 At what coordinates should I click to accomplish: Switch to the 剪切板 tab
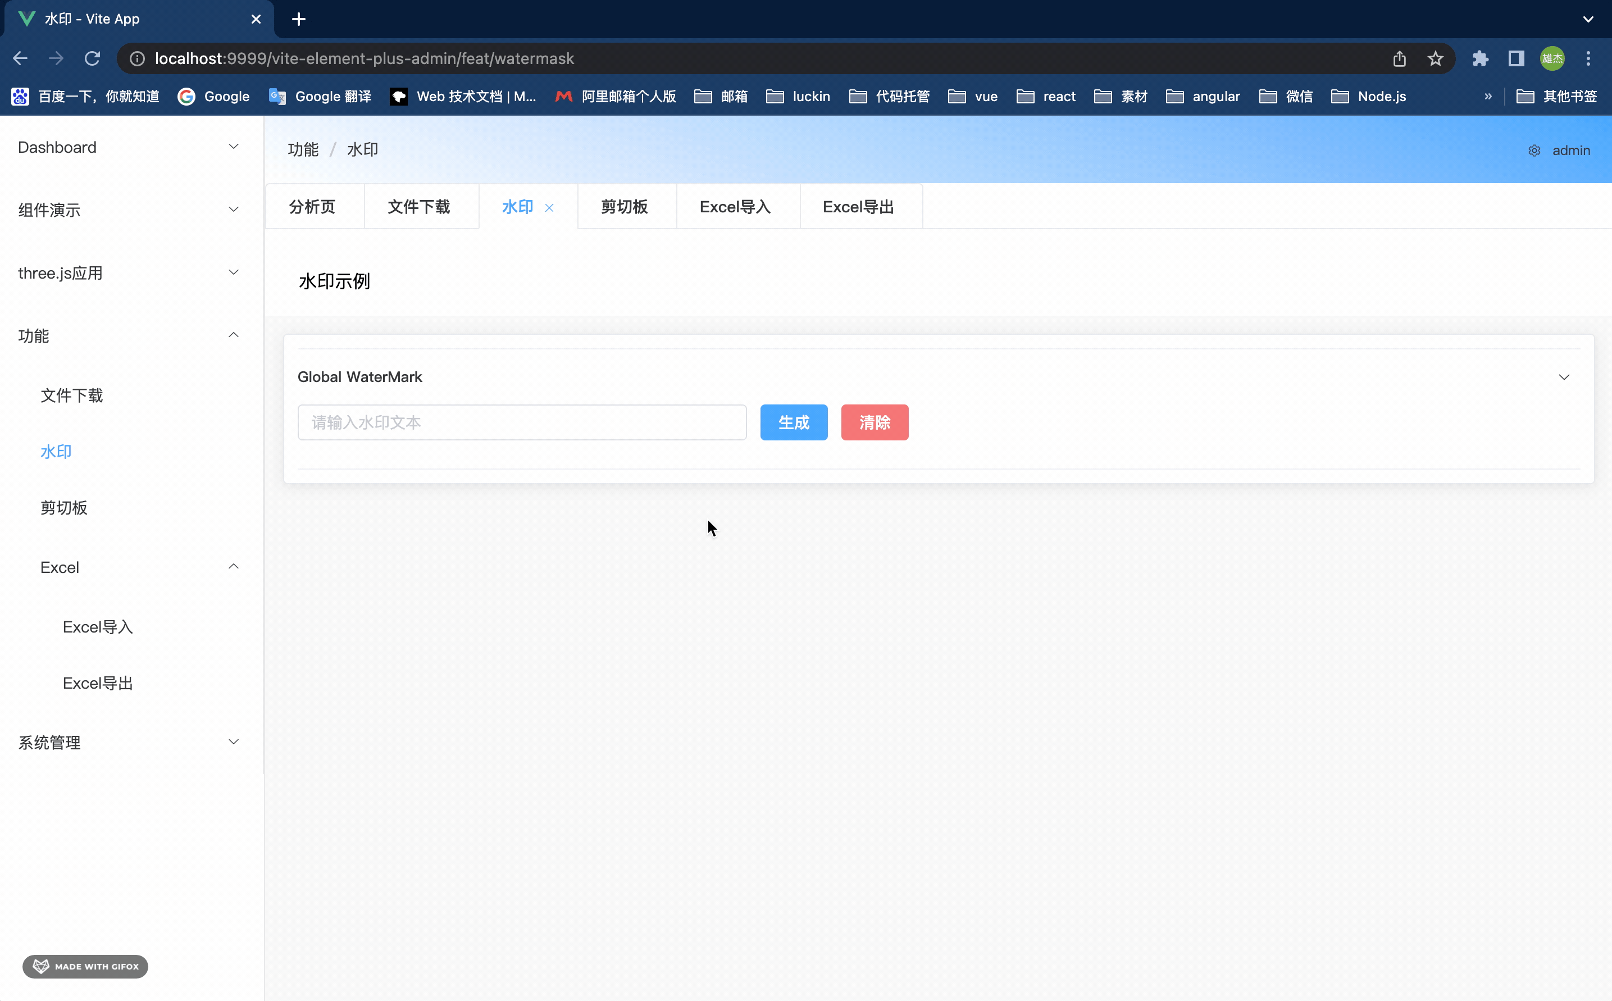point(624,207)
